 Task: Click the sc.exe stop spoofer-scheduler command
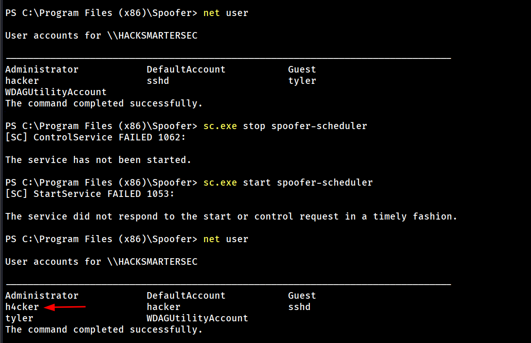[x=285, y=126]
